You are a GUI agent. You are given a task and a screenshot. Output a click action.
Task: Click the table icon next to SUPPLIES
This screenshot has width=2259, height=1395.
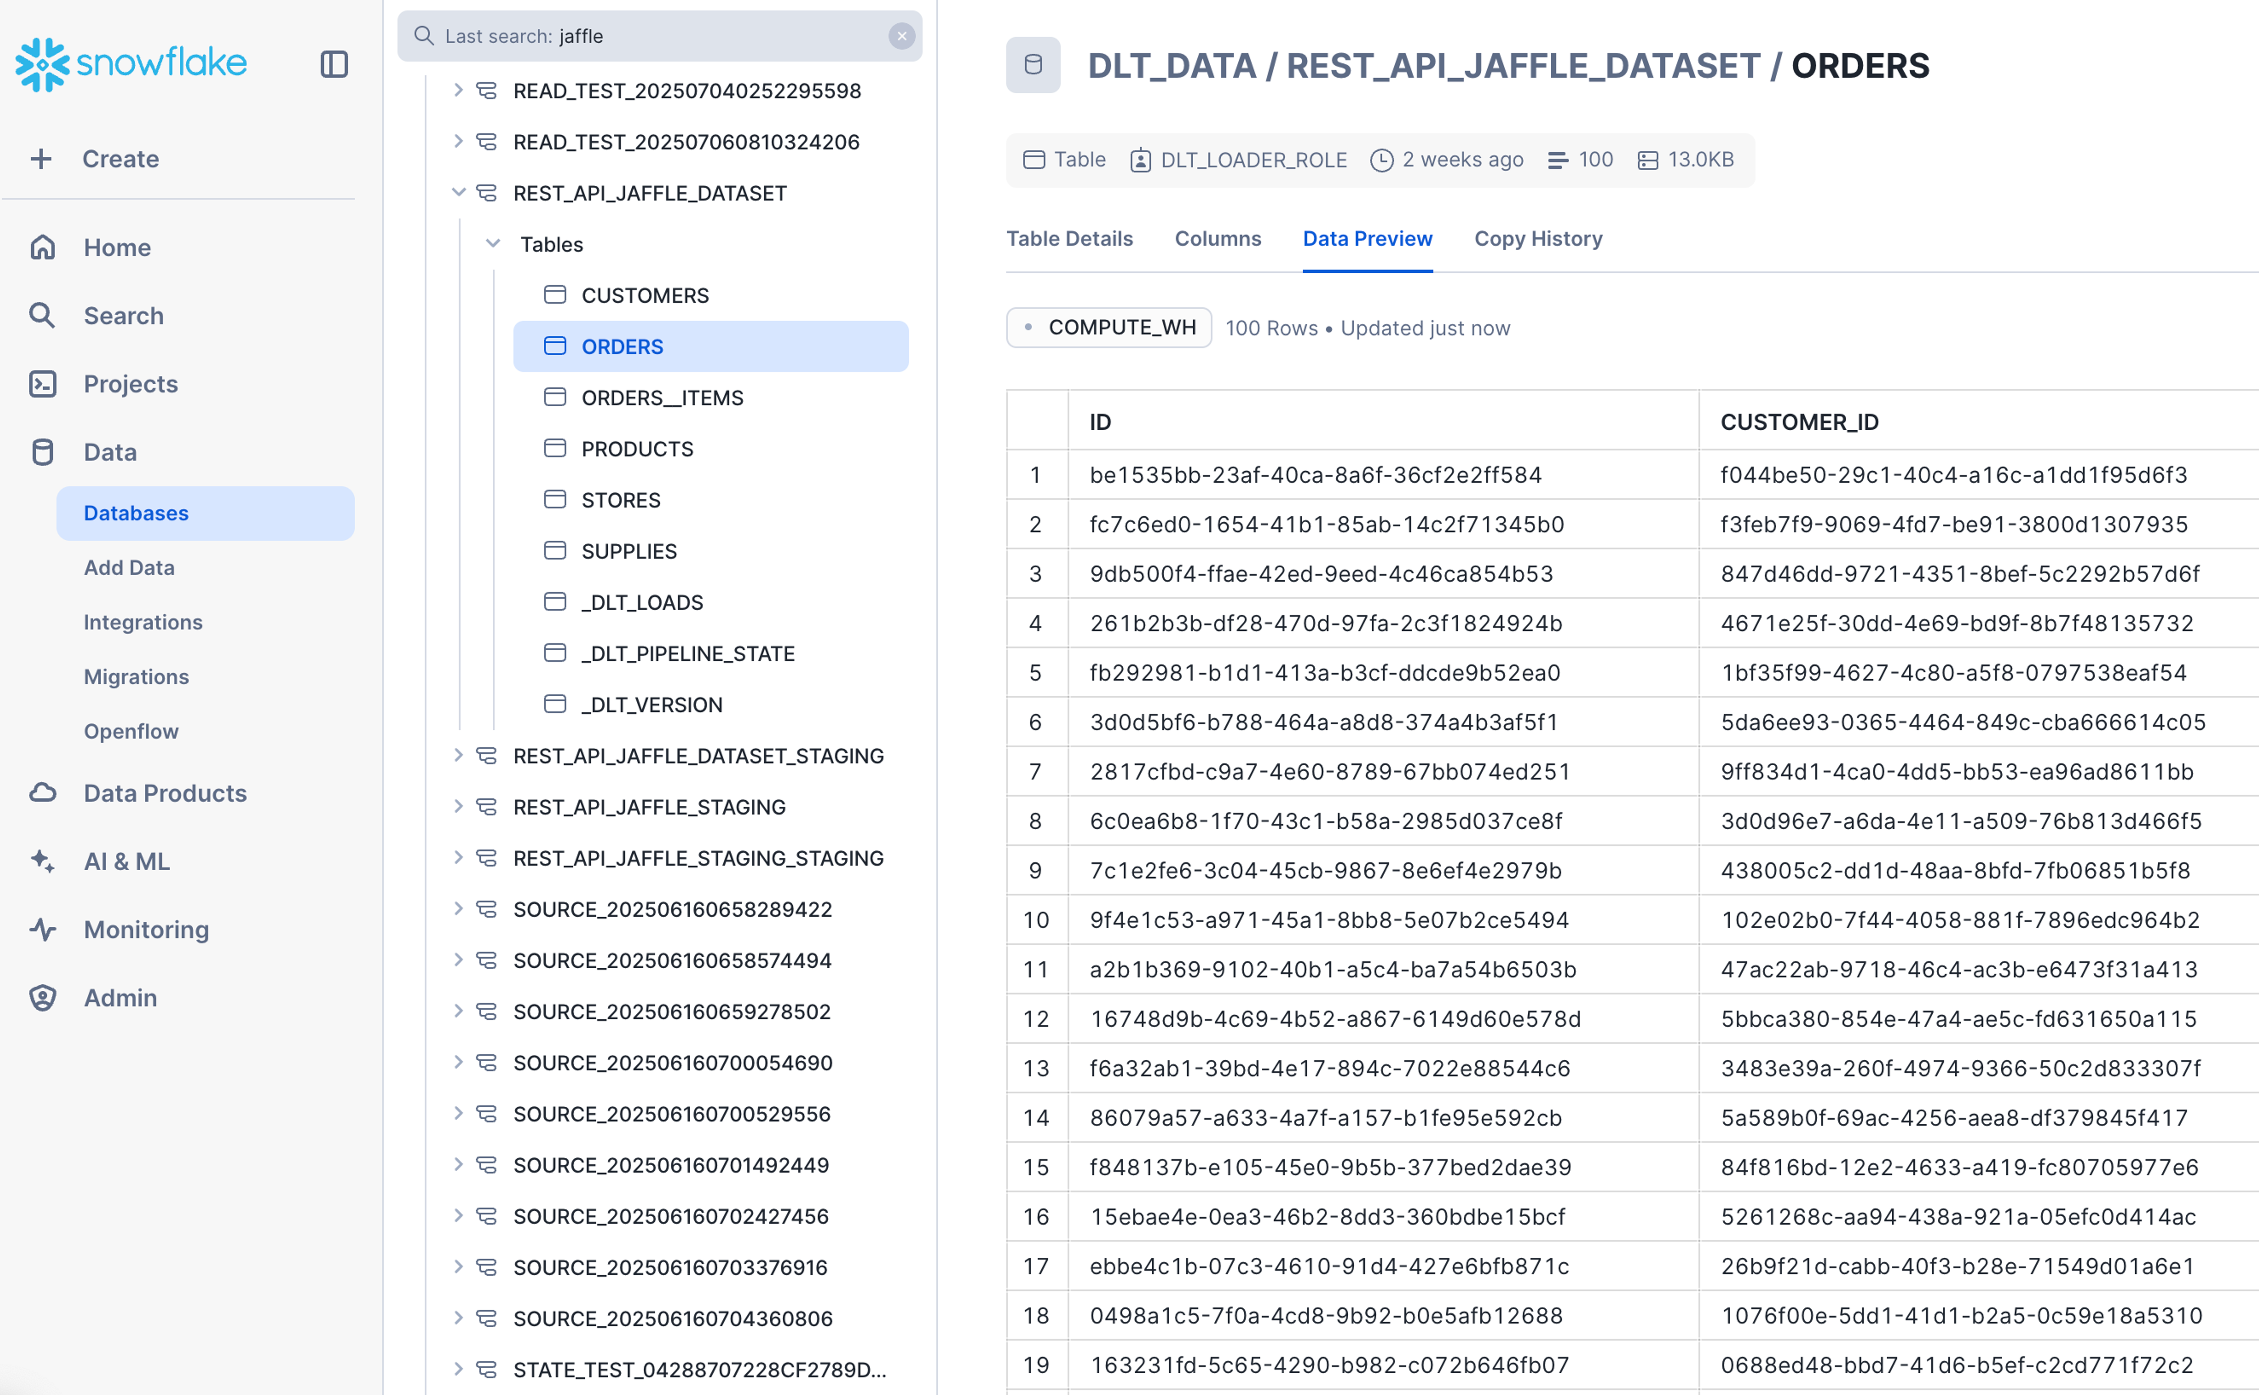pos(555,551)
